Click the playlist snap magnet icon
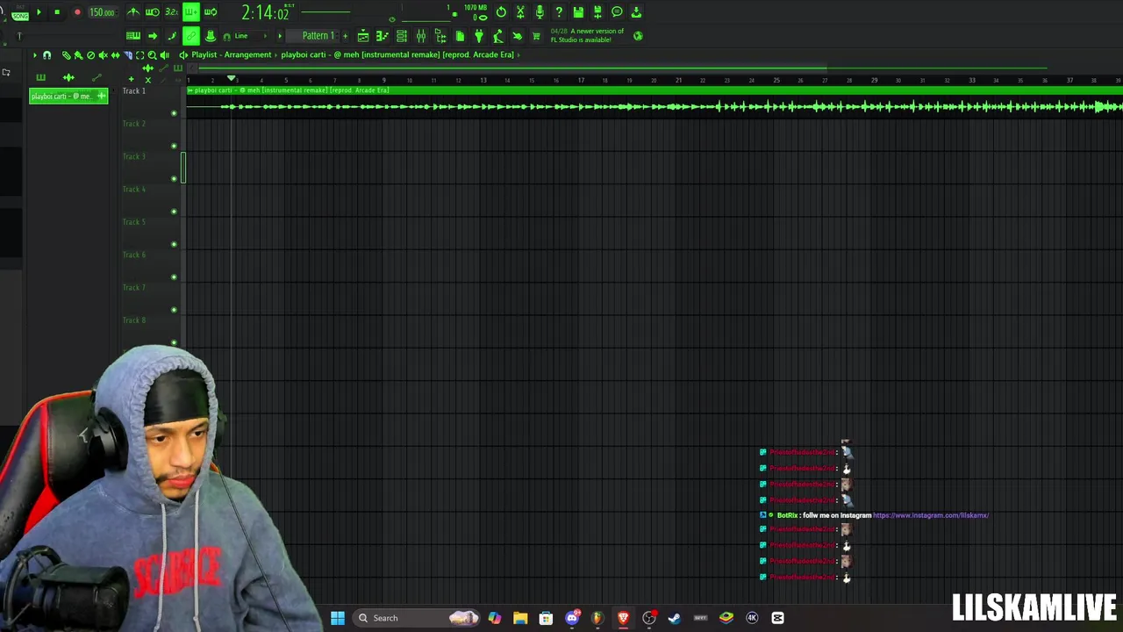Viewport: 1123px width, 632px height. 46,55
